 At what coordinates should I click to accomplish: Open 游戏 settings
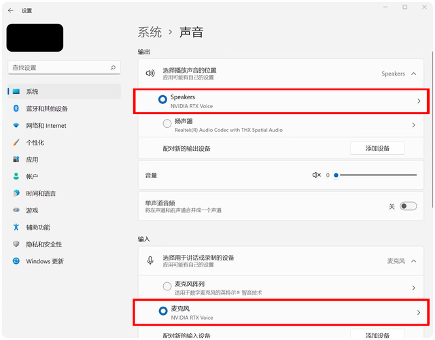coord(64,210)
